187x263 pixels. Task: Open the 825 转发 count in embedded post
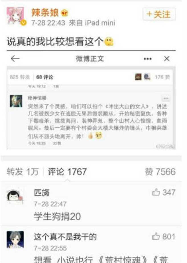coord(20,77)
